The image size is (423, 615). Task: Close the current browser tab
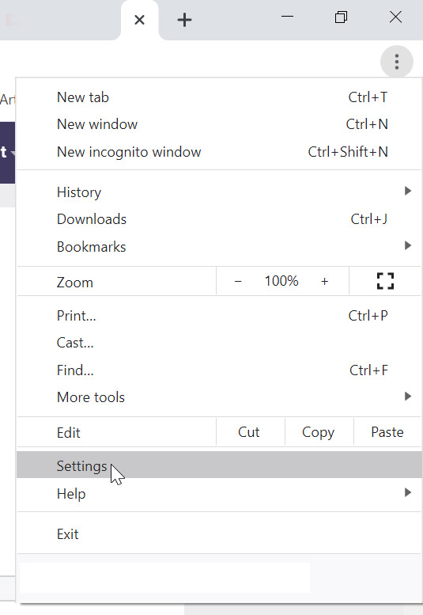click(139, 20)
